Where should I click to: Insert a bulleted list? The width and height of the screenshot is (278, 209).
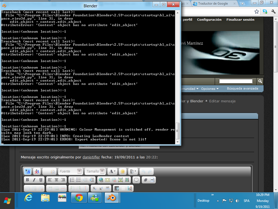point(79,180)
